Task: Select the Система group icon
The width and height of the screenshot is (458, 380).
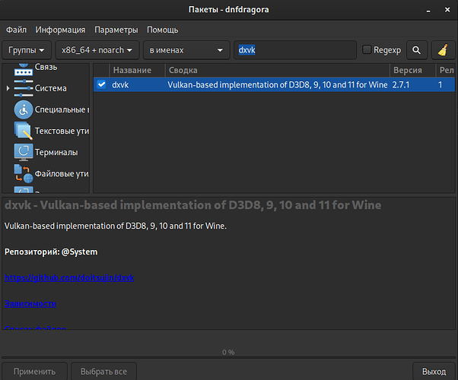Action: pos(22,88)
